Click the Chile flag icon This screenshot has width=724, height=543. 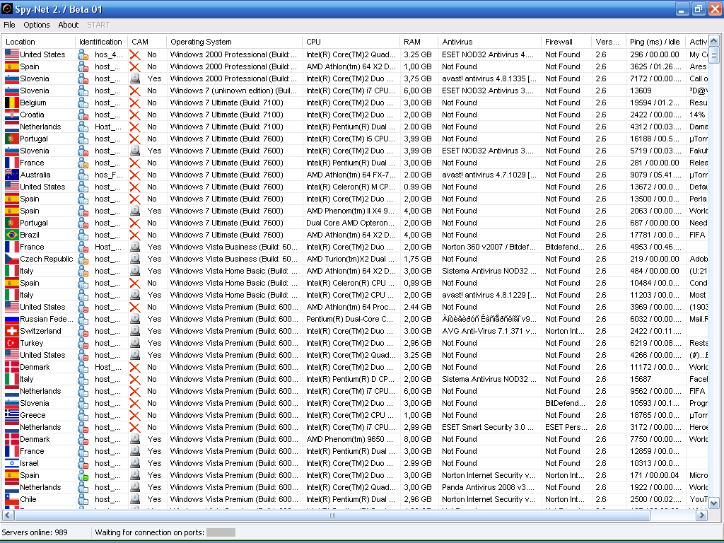pos(12,498)
